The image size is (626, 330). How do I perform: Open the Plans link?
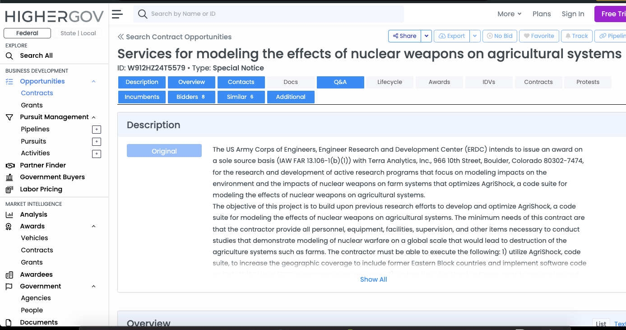pyautogui.click(x=542, y=14)
